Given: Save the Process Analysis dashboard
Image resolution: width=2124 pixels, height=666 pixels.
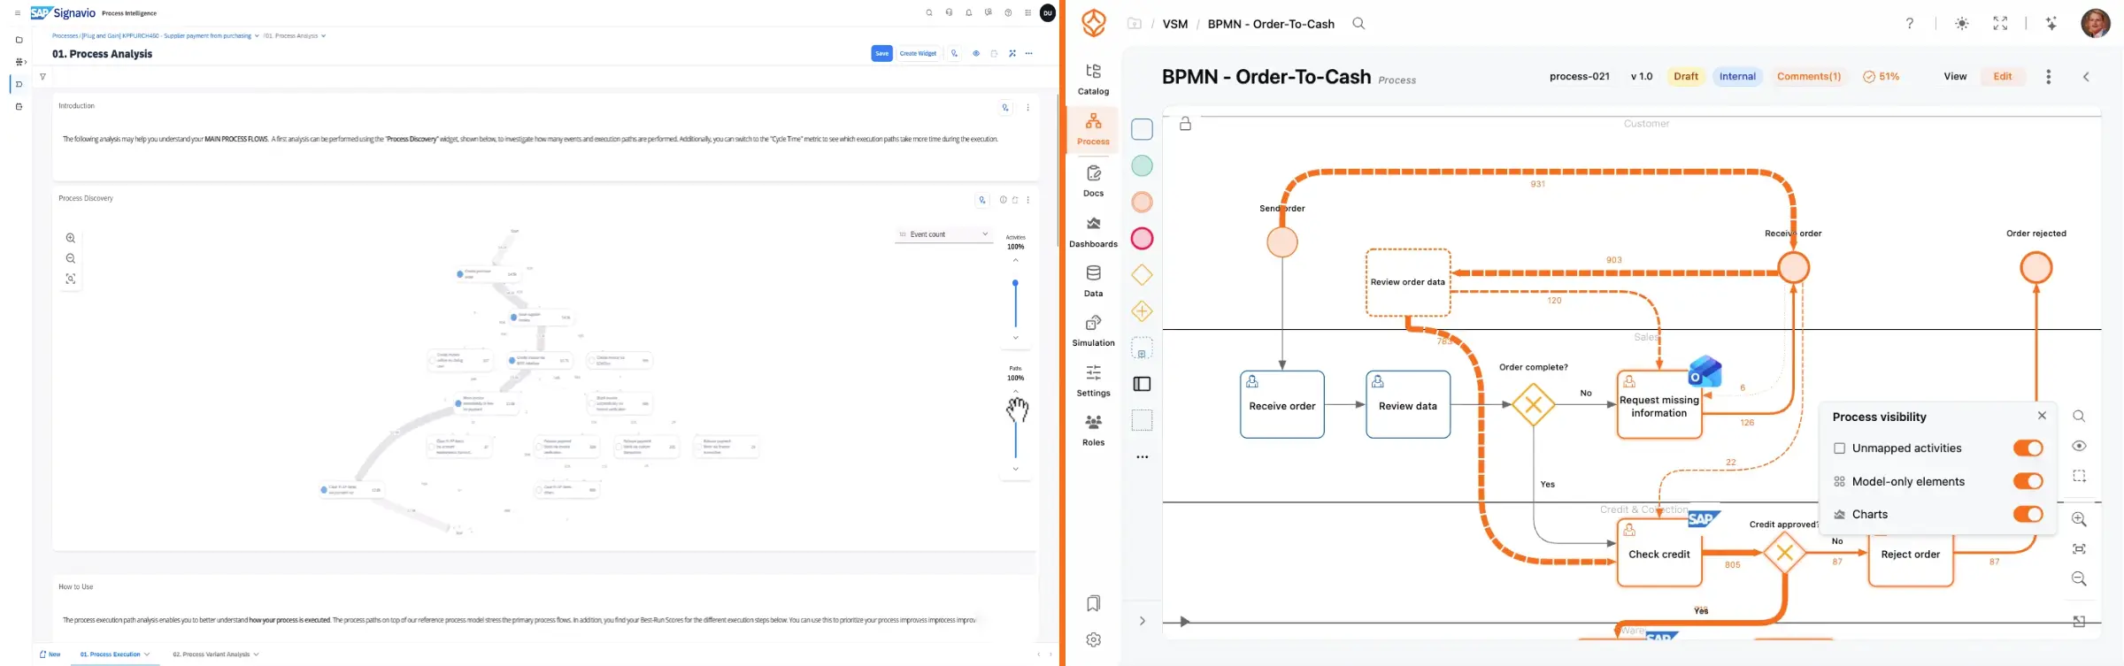Looking at the screenshot, I should [881, 54].
